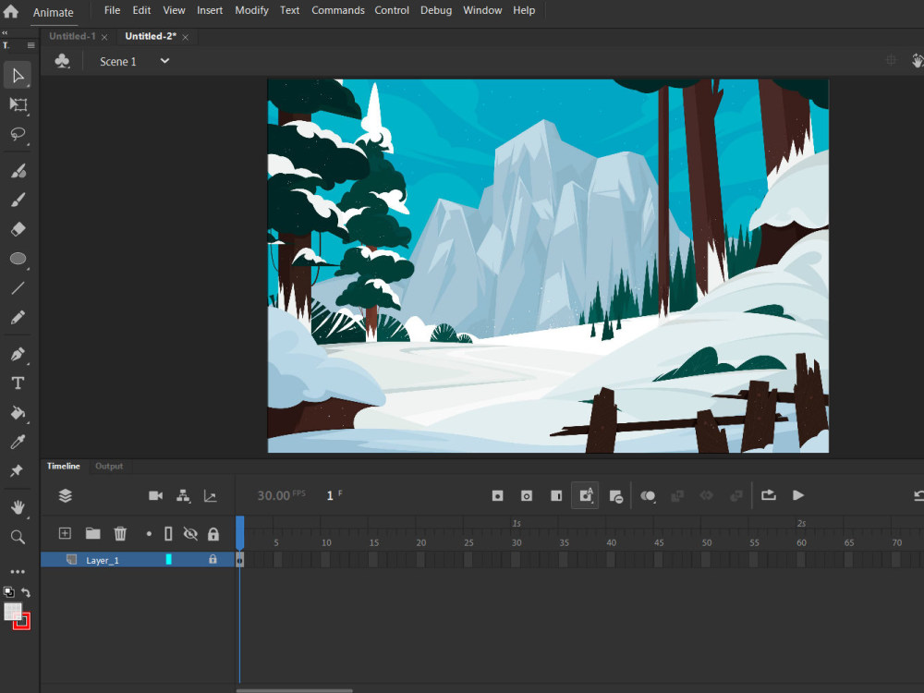The height and width of the screenshot is (693, 924).
Task: Open the Edit Toolbar three-dots button
Action: point(18,572)
